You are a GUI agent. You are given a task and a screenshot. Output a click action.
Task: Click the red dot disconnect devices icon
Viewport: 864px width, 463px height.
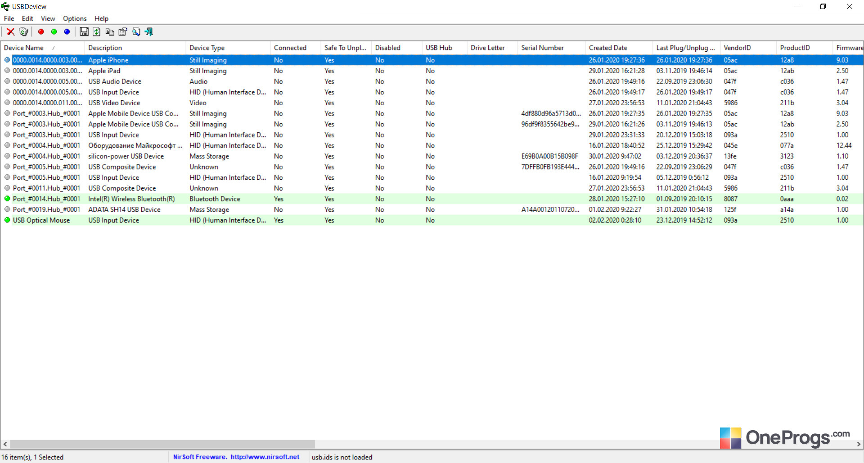[41, 31]
